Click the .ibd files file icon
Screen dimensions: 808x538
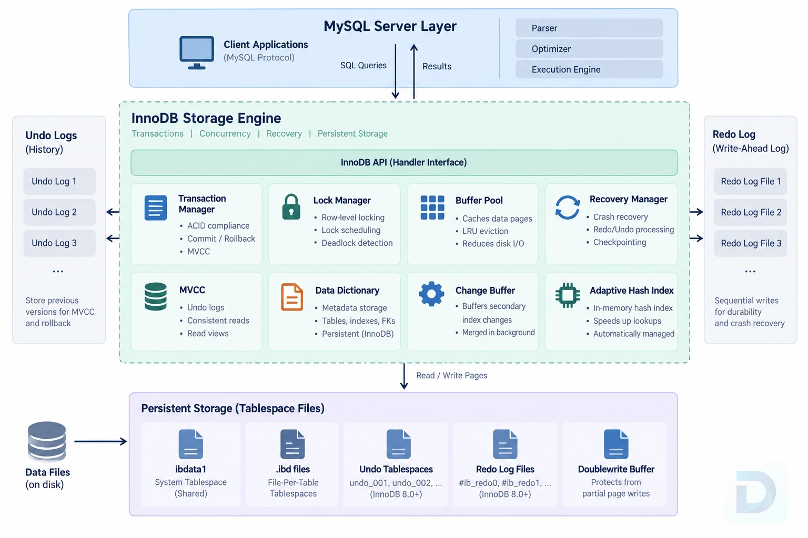(x=292, y=444)
